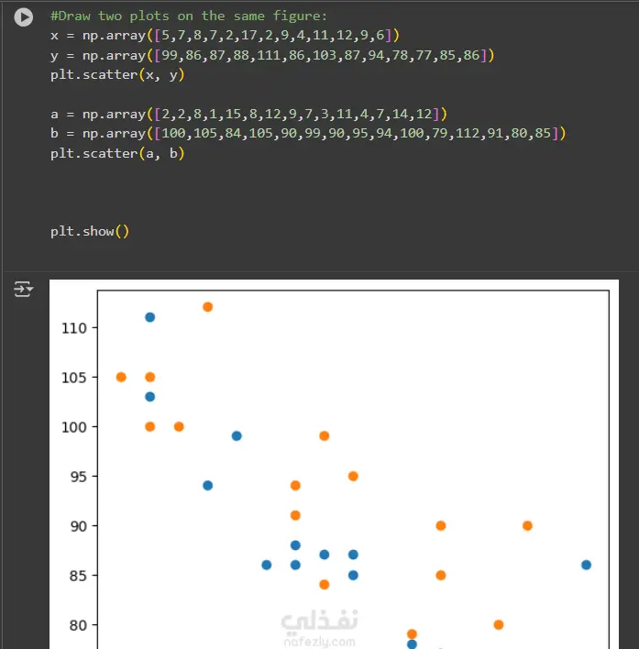Screen dimensions: 639x649
Task: Click the blue point at value 99
Action: click(237, 436)
